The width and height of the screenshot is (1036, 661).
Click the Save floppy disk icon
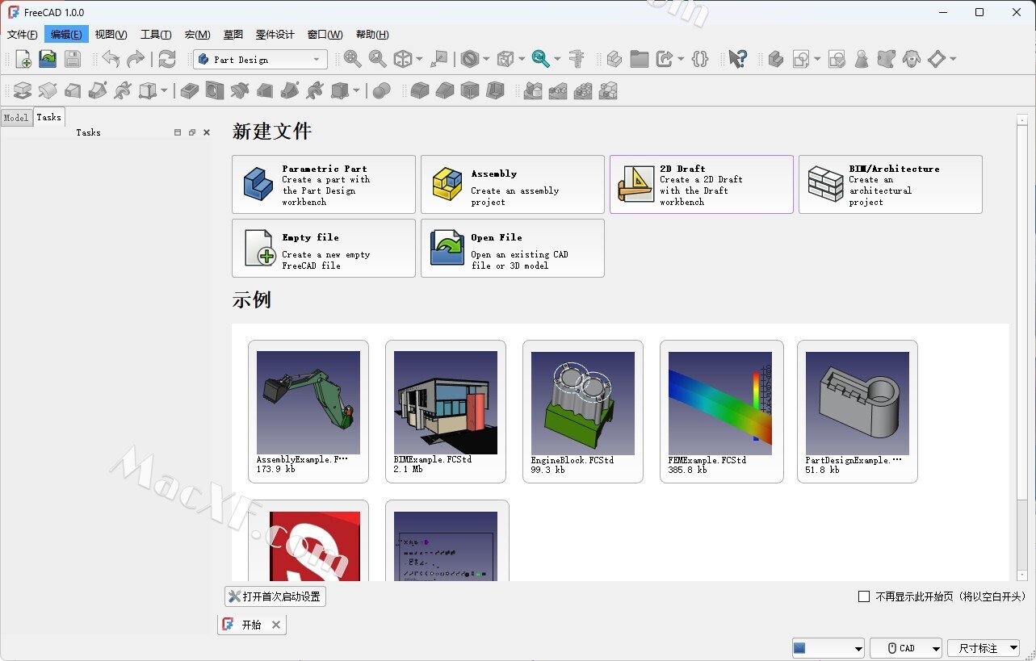click(x=73, y=59)
